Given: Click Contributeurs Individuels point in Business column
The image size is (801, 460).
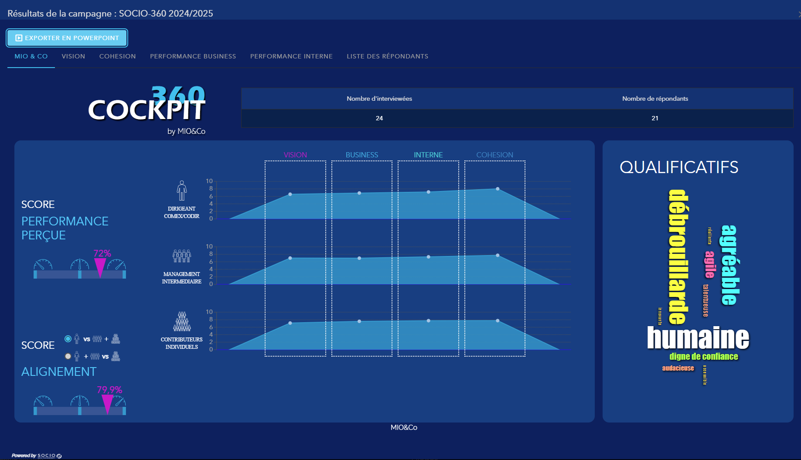Looking at the screenshot, I should 359,321.
